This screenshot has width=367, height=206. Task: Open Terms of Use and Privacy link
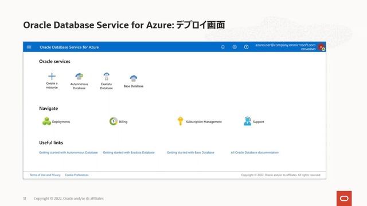point(45,175)
